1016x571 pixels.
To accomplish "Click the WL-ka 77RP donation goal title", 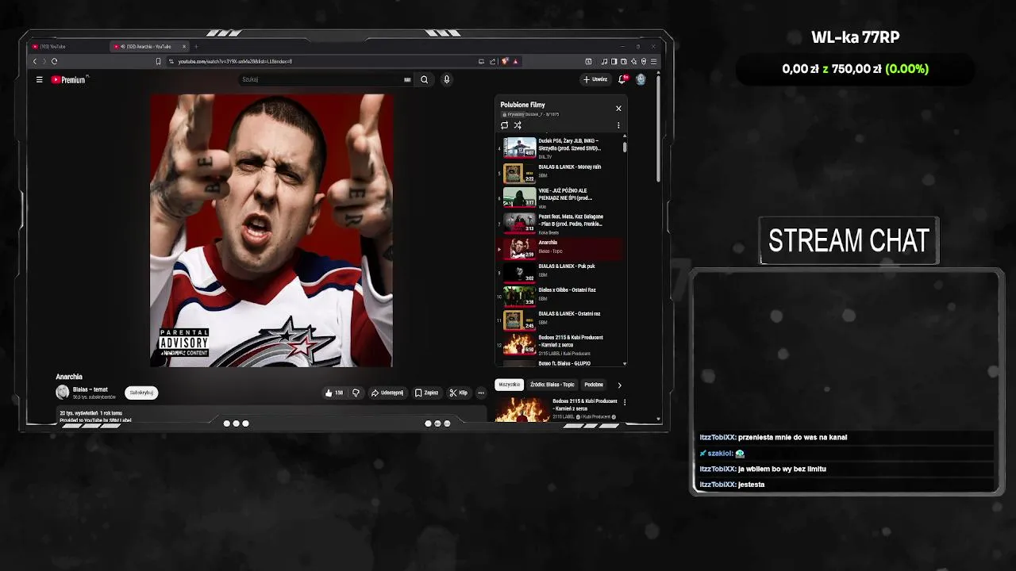I will 855,37.
